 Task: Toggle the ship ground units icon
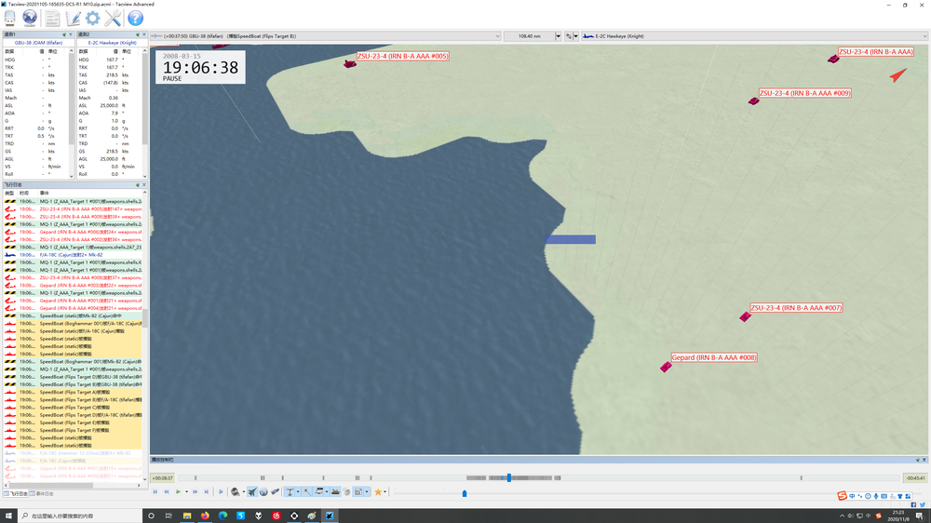pos(335,491)
